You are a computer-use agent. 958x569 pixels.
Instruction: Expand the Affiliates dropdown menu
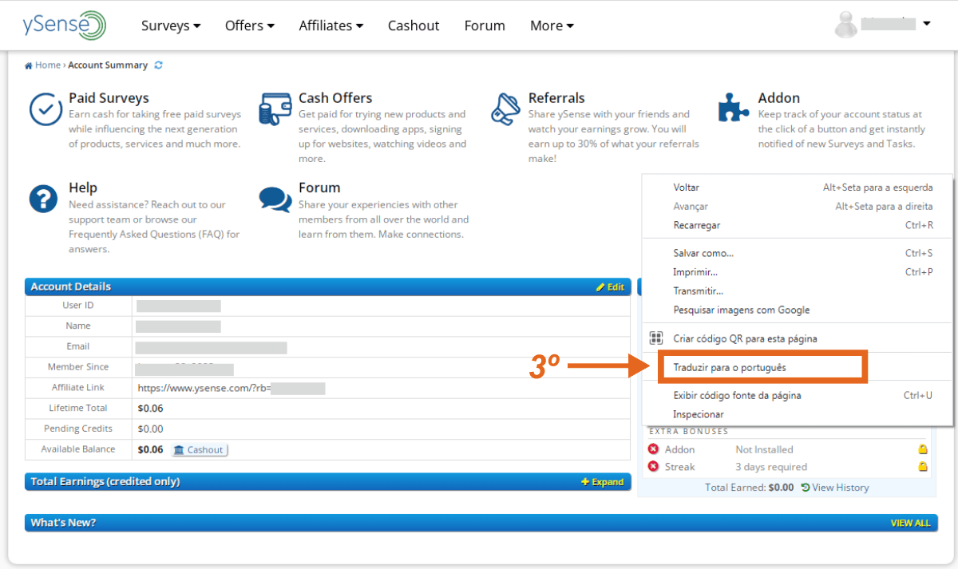point(331,26)
